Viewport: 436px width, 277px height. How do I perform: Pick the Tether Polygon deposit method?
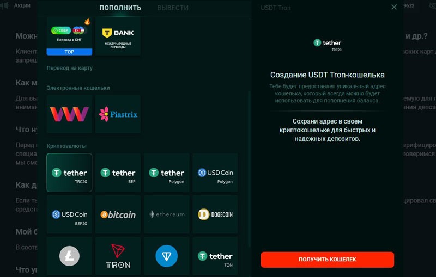167,173
